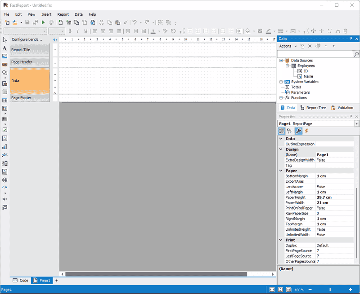Switch properties grid to Categorized view

(282, 131)
